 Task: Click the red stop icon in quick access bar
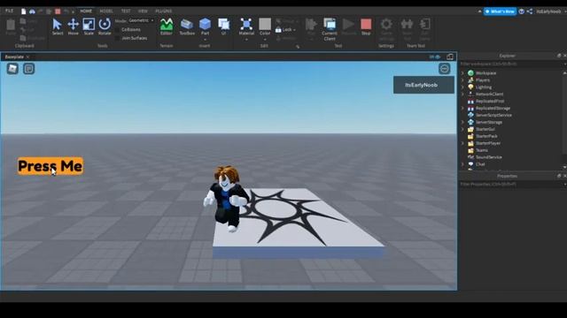[x=58, y=11]
